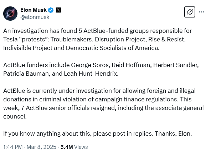Image resolution: width=206 pixels, height=151 pixels.
Task: Click the name 'Leah Hunt-Hendrix'
Action: coord(91,74)
